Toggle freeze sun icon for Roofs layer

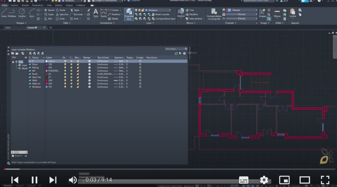pyautogui.click(x=71, y=74)
